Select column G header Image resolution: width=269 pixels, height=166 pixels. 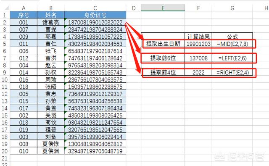232,8
